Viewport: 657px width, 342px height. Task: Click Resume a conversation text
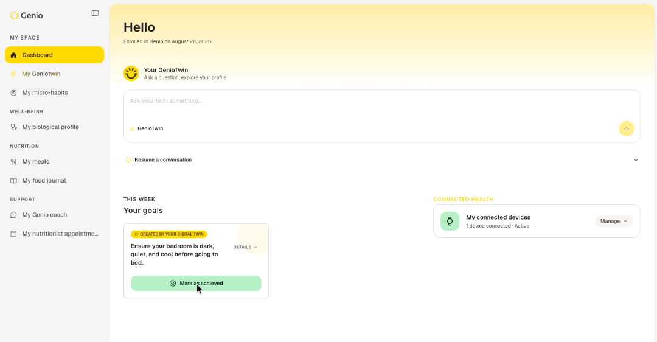click(x=163, y=160)
